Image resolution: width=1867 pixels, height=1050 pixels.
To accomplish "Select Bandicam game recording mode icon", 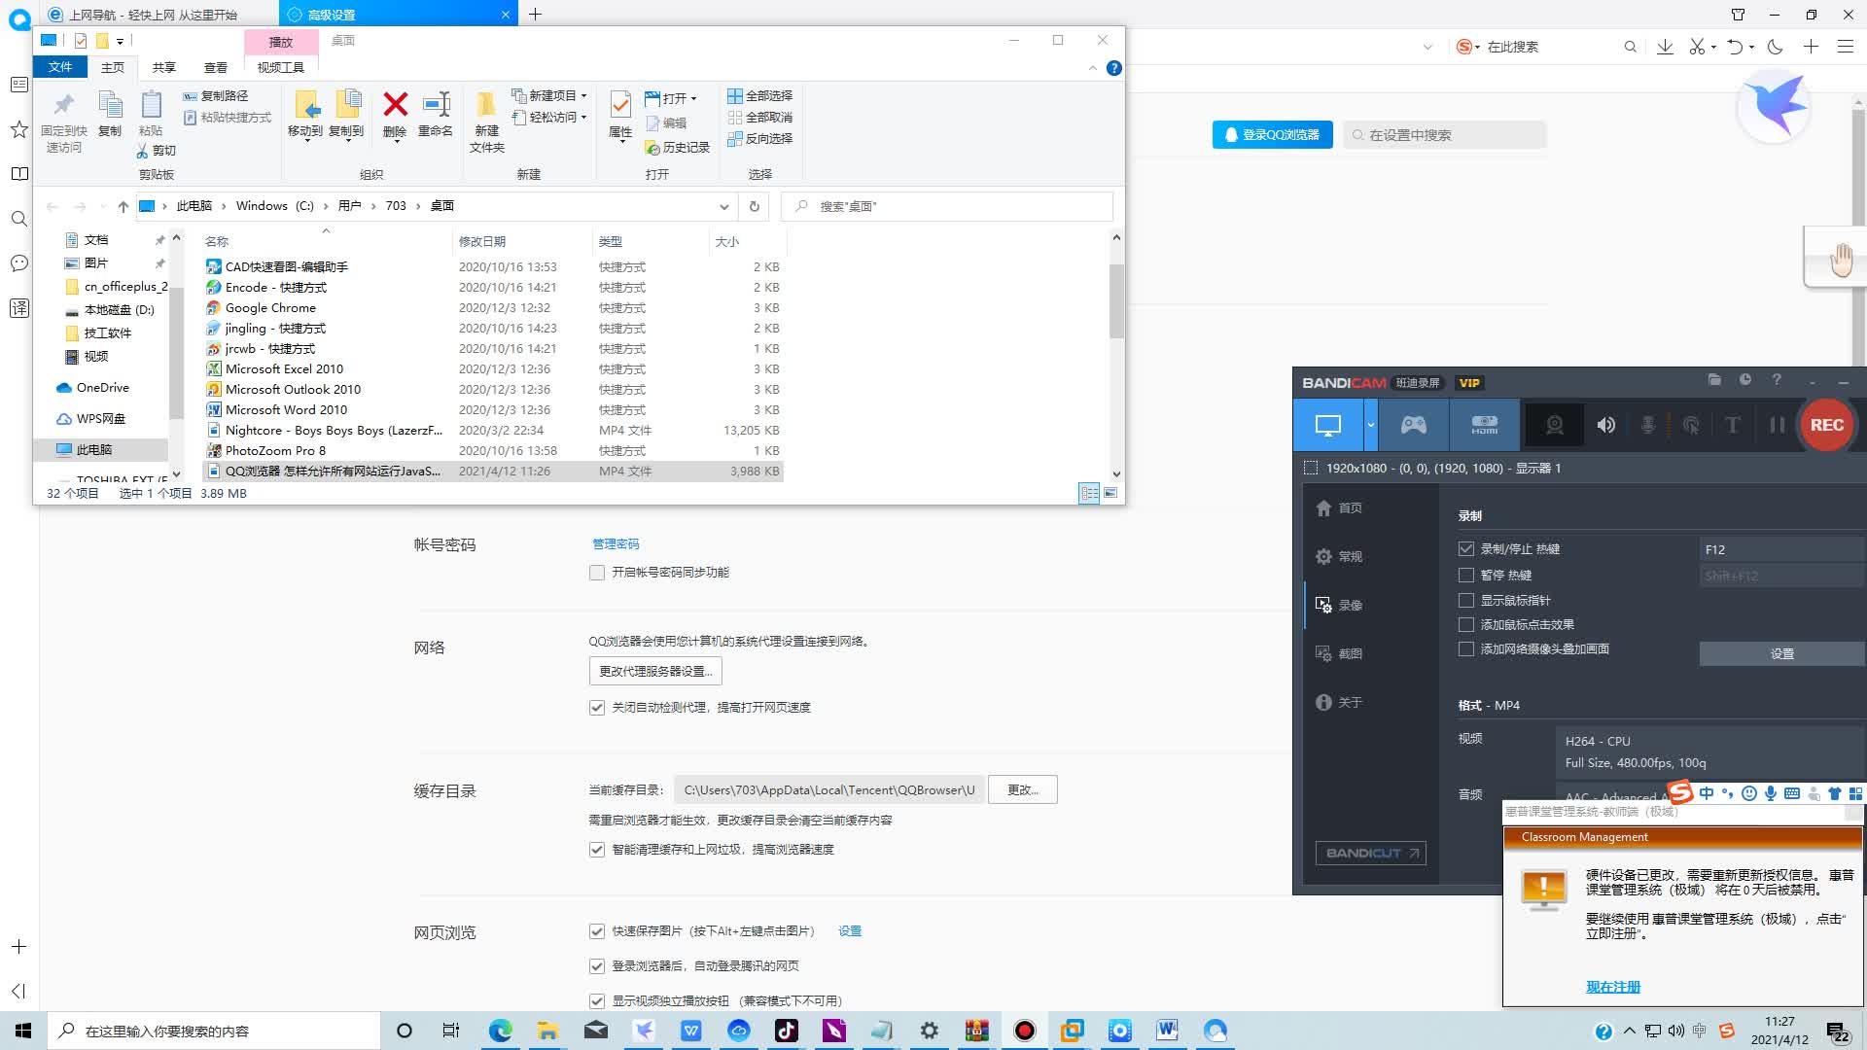I will [1413, 425].
